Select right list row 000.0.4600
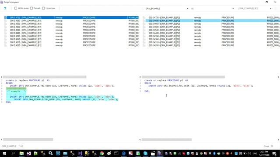This screenshot has height=157, width=280. point(211,27)
